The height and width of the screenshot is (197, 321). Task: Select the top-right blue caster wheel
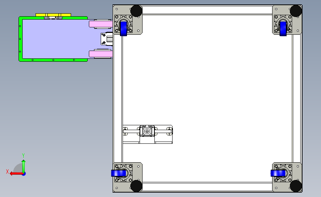coord(283,29)
